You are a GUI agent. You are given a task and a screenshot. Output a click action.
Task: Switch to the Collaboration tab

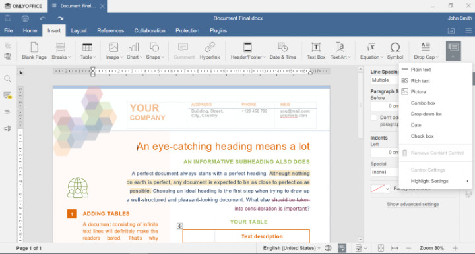click(x=150, y=30)
